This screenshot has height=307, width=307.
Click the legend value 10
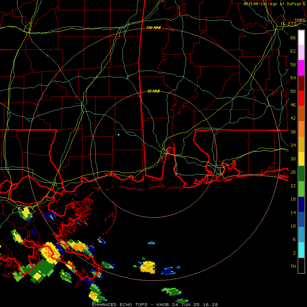(x=293, y=226)
